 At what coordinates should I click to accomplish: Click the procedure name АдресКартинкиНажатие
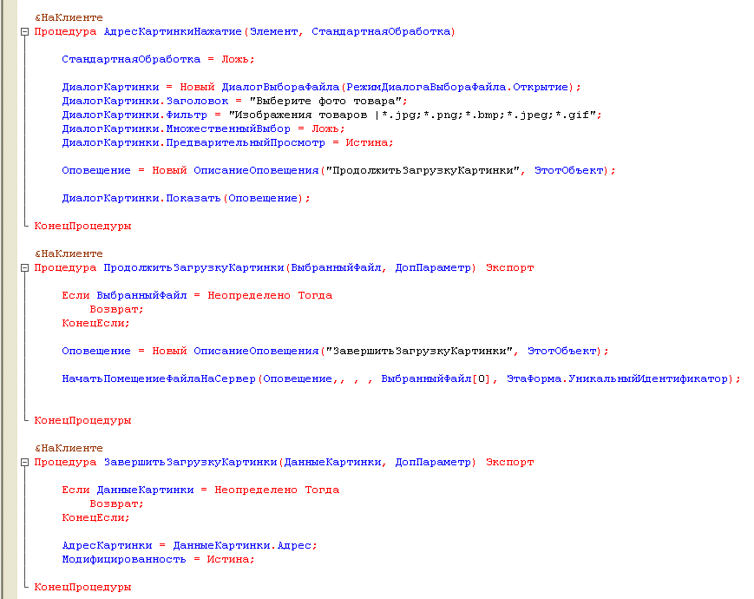(x=173, y=32)
